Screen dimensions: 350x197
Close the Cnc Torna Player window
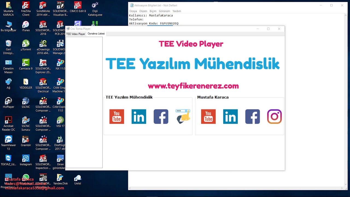tap(279, 29)
